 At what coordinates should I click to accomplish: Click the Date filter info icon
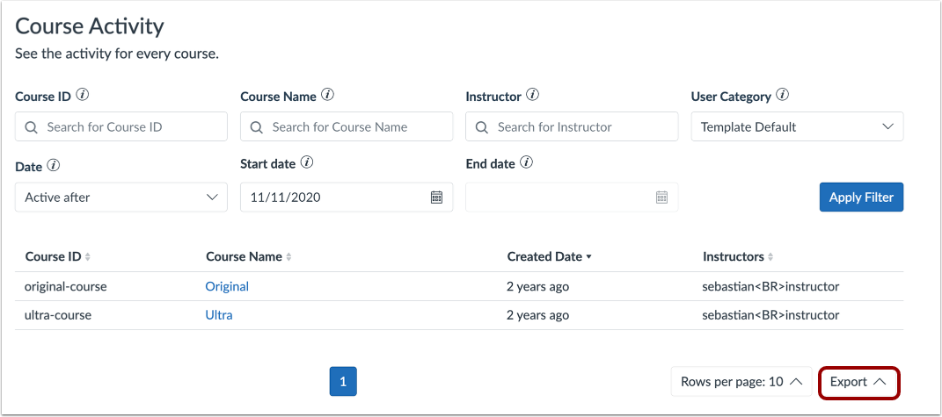53,164
